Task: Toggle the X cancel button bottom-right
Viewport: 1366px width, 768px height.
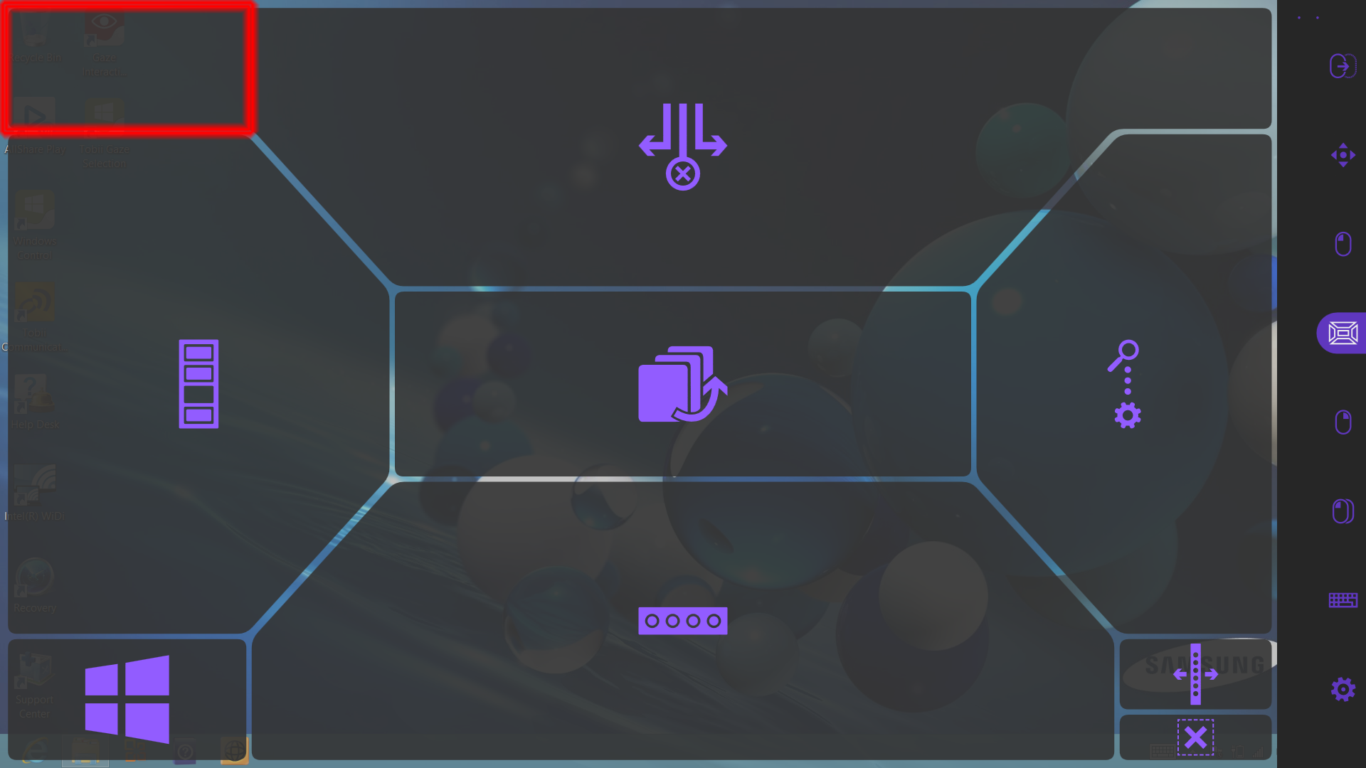Action: point(1195,737)
